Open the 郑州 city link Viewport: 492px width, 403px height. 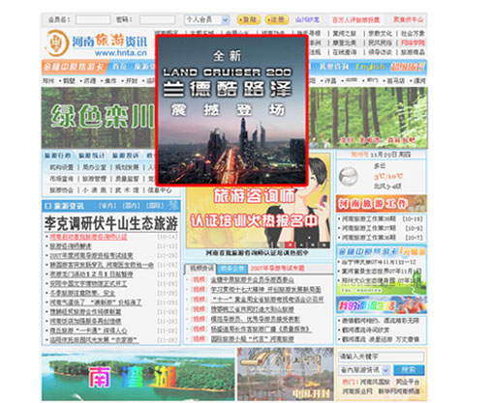pyautogui.click(x=48, y=80)
